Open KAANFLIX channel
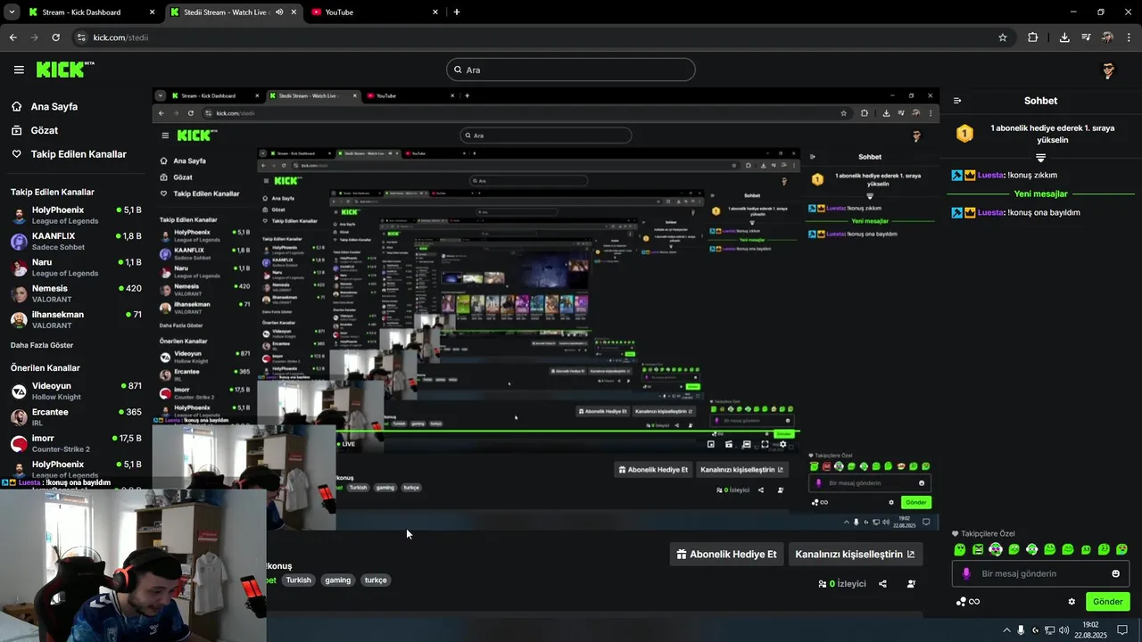This screenshot has width=1142, height=642. pyautogui.click(x=76, y=241)
